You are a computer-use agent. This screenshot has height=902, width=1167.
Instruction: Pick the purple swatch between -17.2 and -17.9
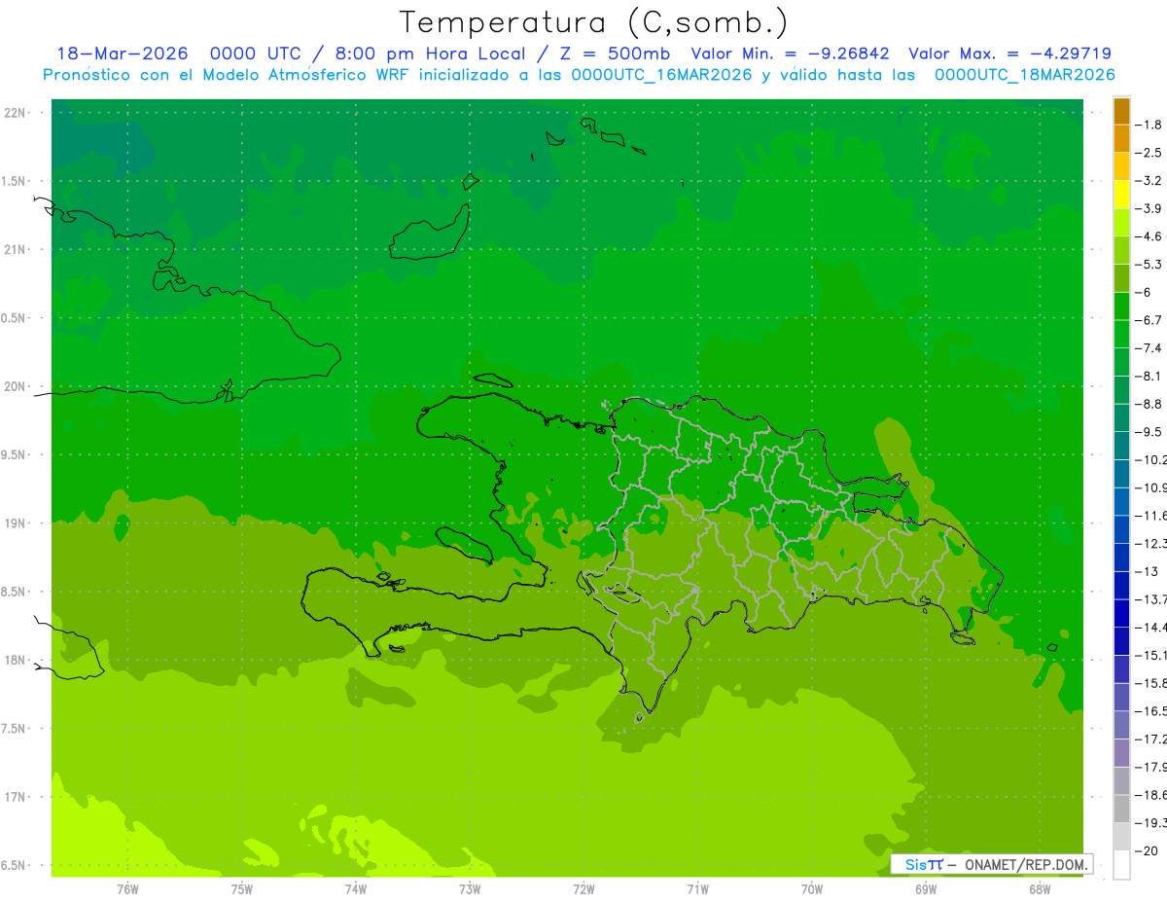(x=1121, y=753)
